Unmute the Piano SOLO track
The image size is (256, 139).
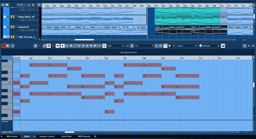click(12, 17)
